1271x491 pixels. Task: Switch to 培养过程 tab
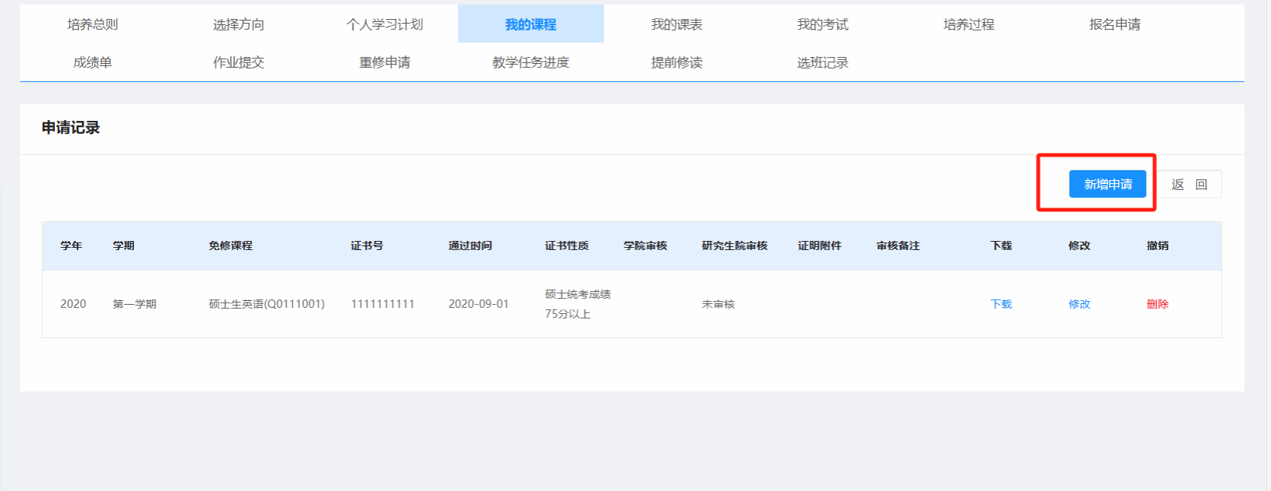point(969,24)
